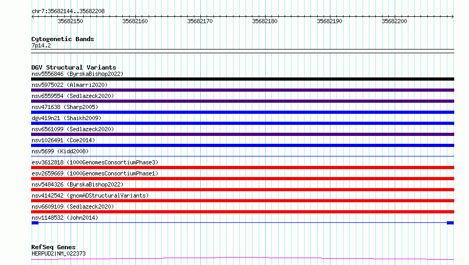Click right blue block of nsv1148532
469x265 pixels.
(450, 223)
